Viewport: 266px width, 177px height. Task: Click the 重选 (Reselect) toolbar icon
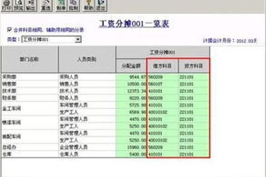coord(46,6)
